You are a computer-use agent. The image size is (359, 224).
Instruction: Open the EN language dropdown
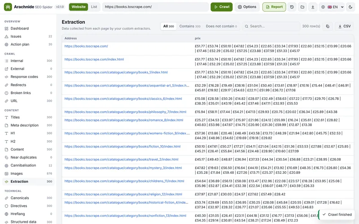tap(333, 7)
